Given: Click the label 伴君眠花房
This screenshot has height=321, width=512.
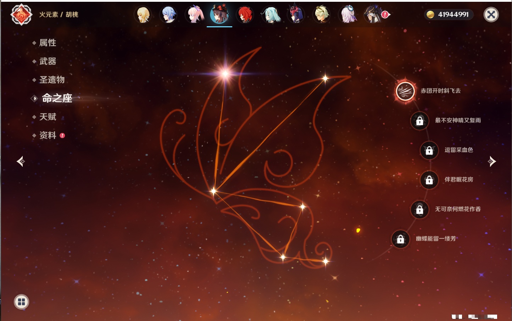Looking at the screenshot, I should pos(459,179).
